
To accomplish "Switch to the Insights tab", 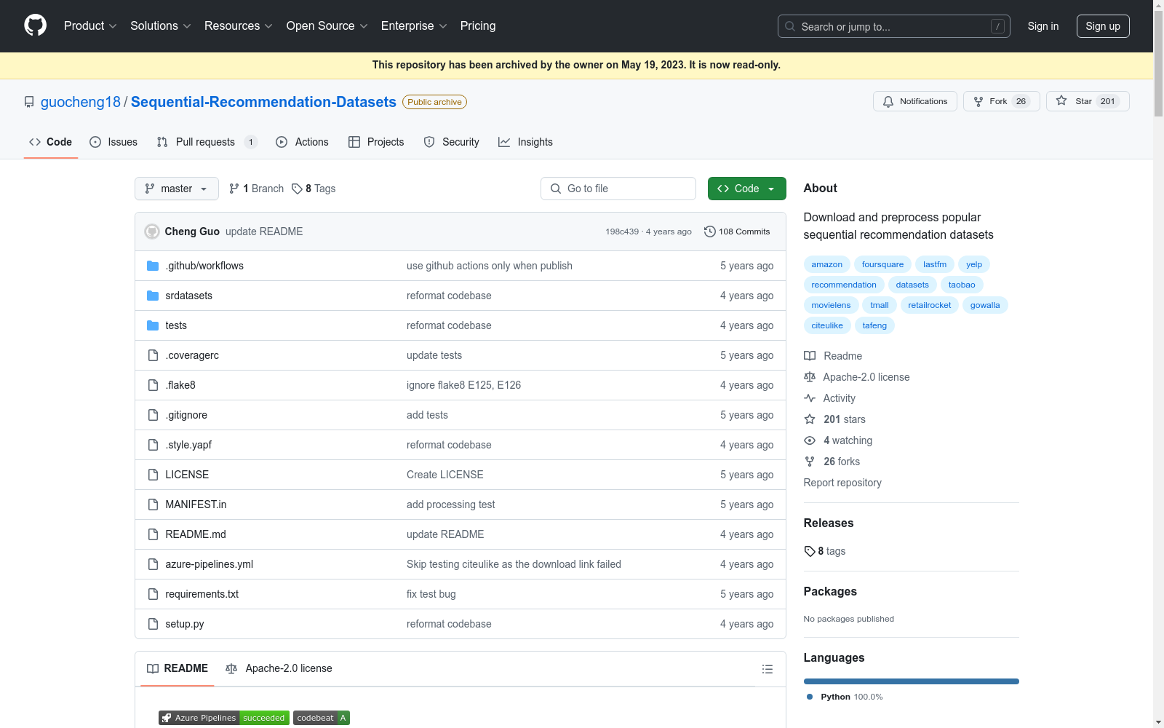I will (x=525, y=142).
